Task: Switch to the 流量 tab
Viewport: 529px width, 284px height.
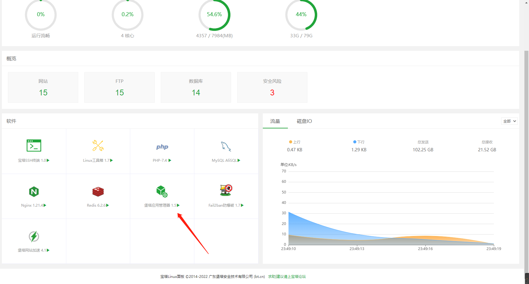Action: click(275, 121)
